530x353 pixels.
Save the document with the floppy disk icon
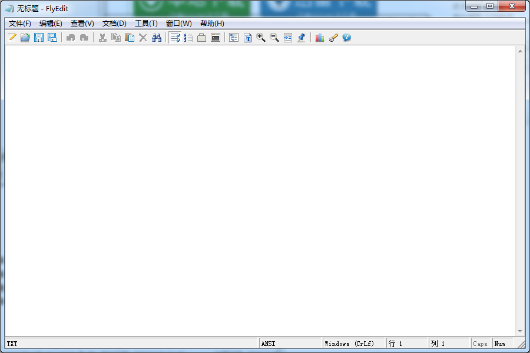click(x=39, y=38)
